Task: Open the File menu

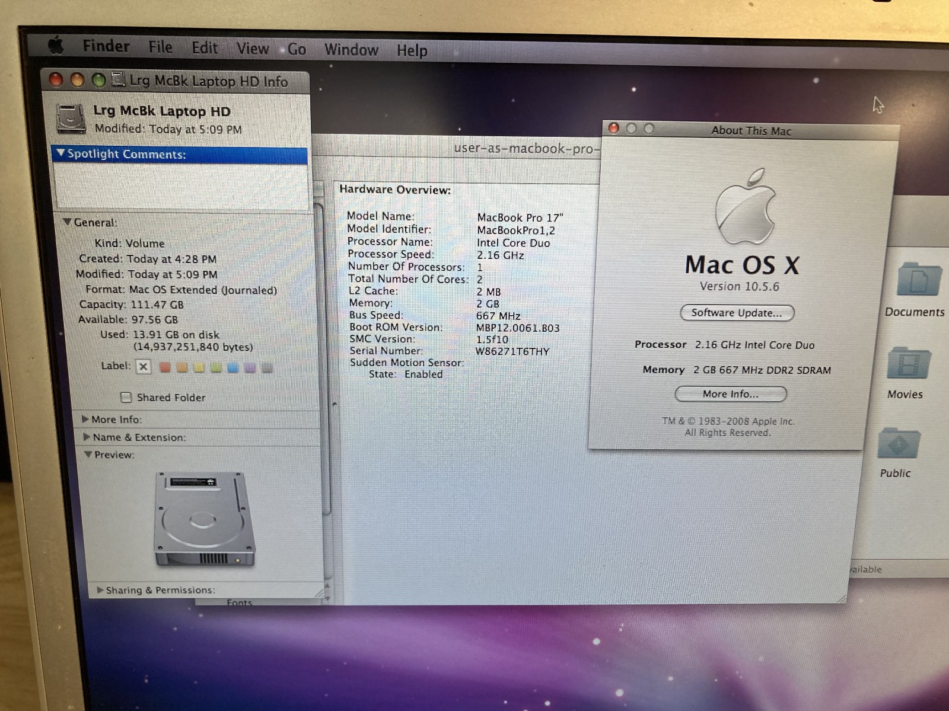Action: tap(160, 47)
